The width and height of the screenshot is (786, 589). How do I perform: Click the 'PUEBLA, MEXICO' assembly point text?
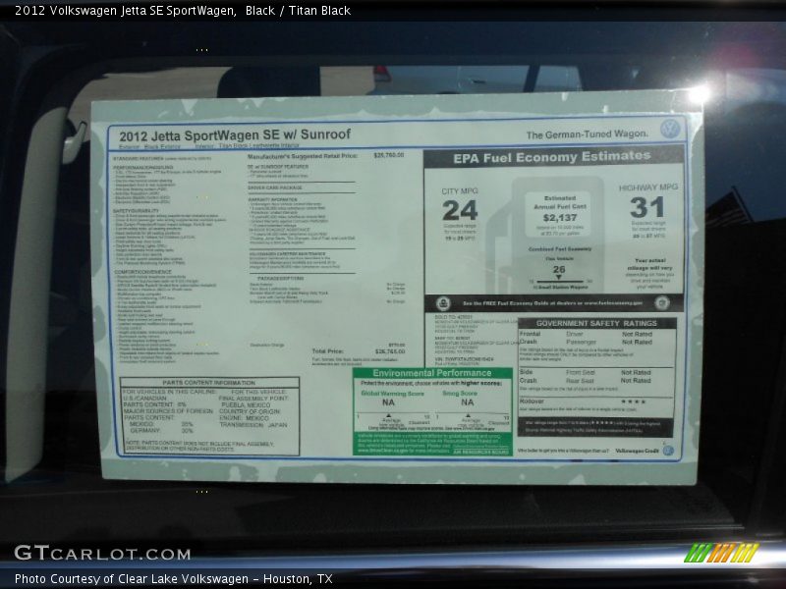coord(246,404)
